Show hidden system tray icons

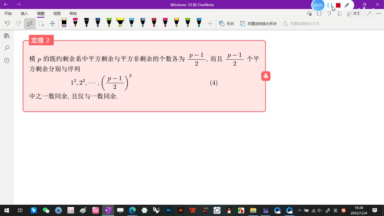pos(299,210)
